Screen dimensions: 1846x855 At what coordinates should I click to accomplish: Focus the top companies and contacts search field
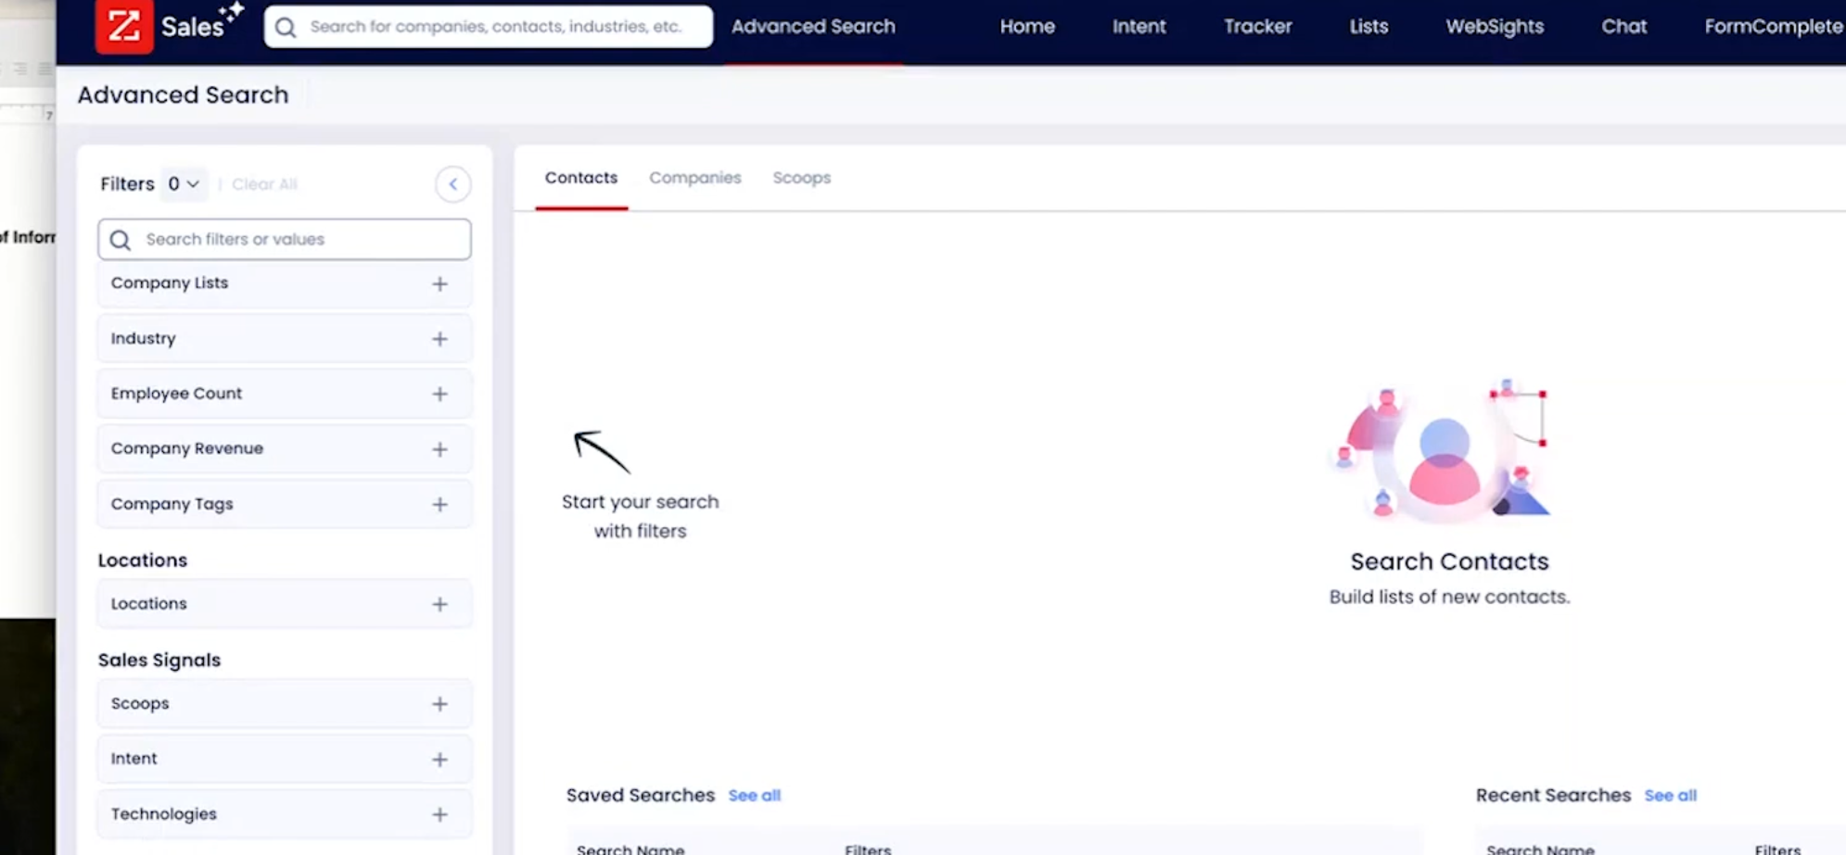tap(489, 27)
